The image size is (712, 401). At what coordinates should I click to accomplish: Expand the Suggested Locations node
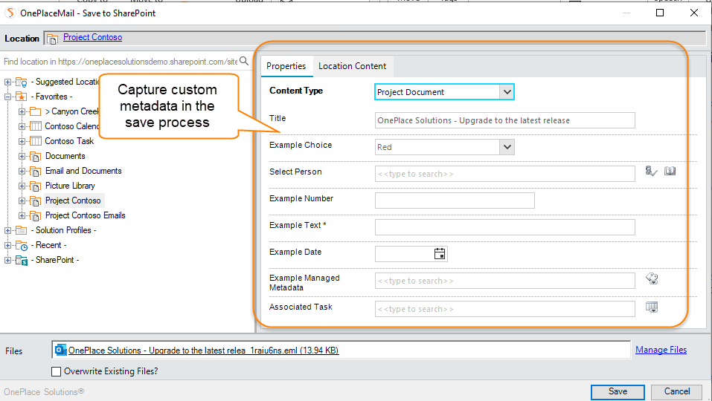click(7, 82)
